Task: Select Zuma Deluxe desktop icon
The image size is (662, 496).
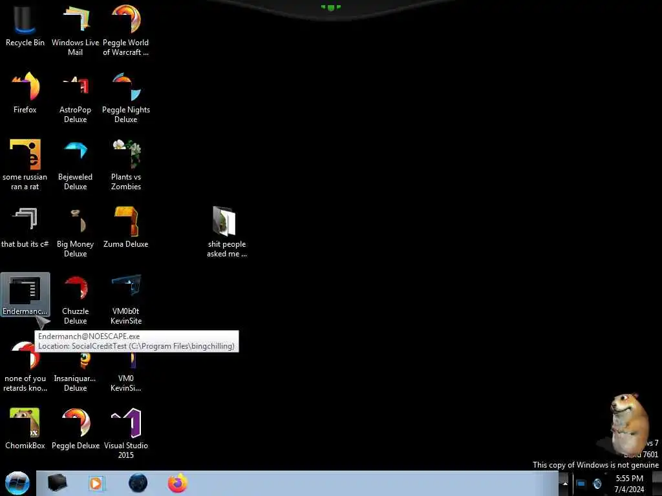Action: tap(126, 227)
